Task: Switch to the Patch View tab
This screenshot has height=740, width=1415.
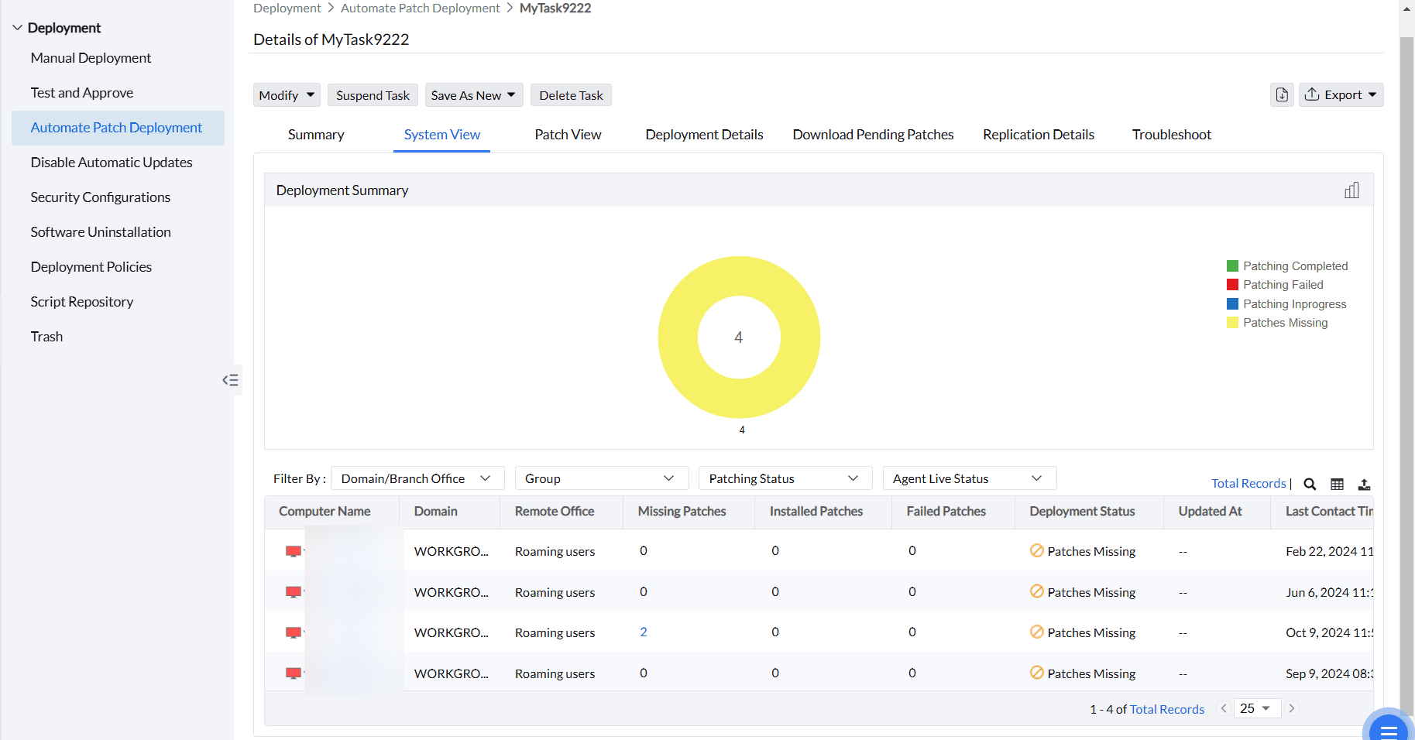Action: click(x=568, y=135)
